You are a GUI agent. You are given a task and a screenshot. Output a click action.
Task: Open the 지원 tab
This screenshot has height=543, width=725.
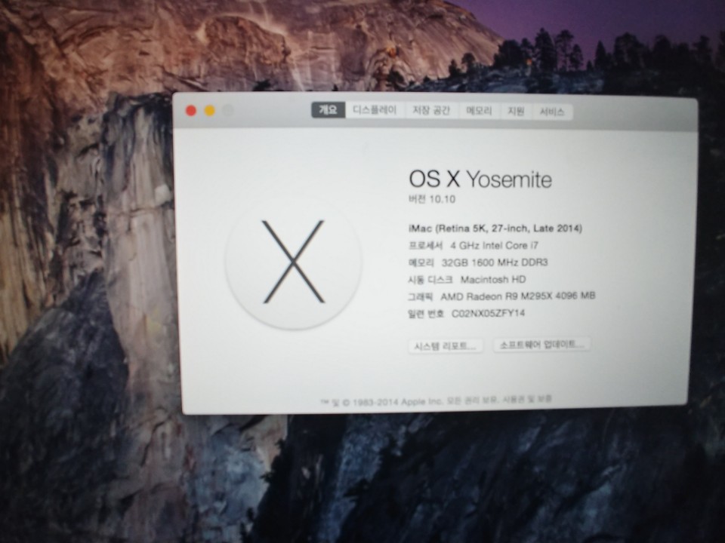[x=516, y=112]
